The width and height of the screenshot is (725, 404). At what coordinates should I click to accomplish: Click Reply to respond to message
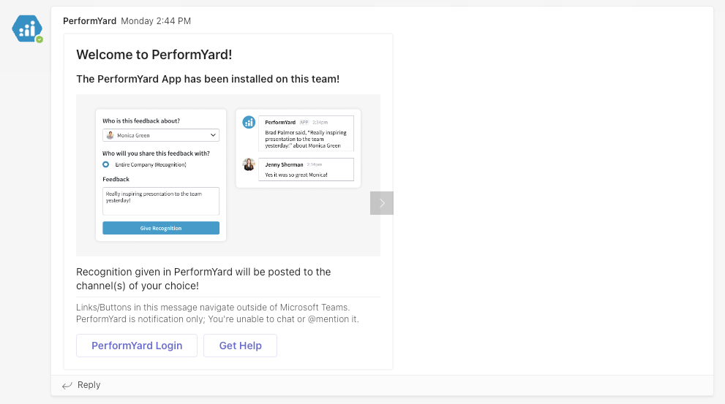click(89, 384)
